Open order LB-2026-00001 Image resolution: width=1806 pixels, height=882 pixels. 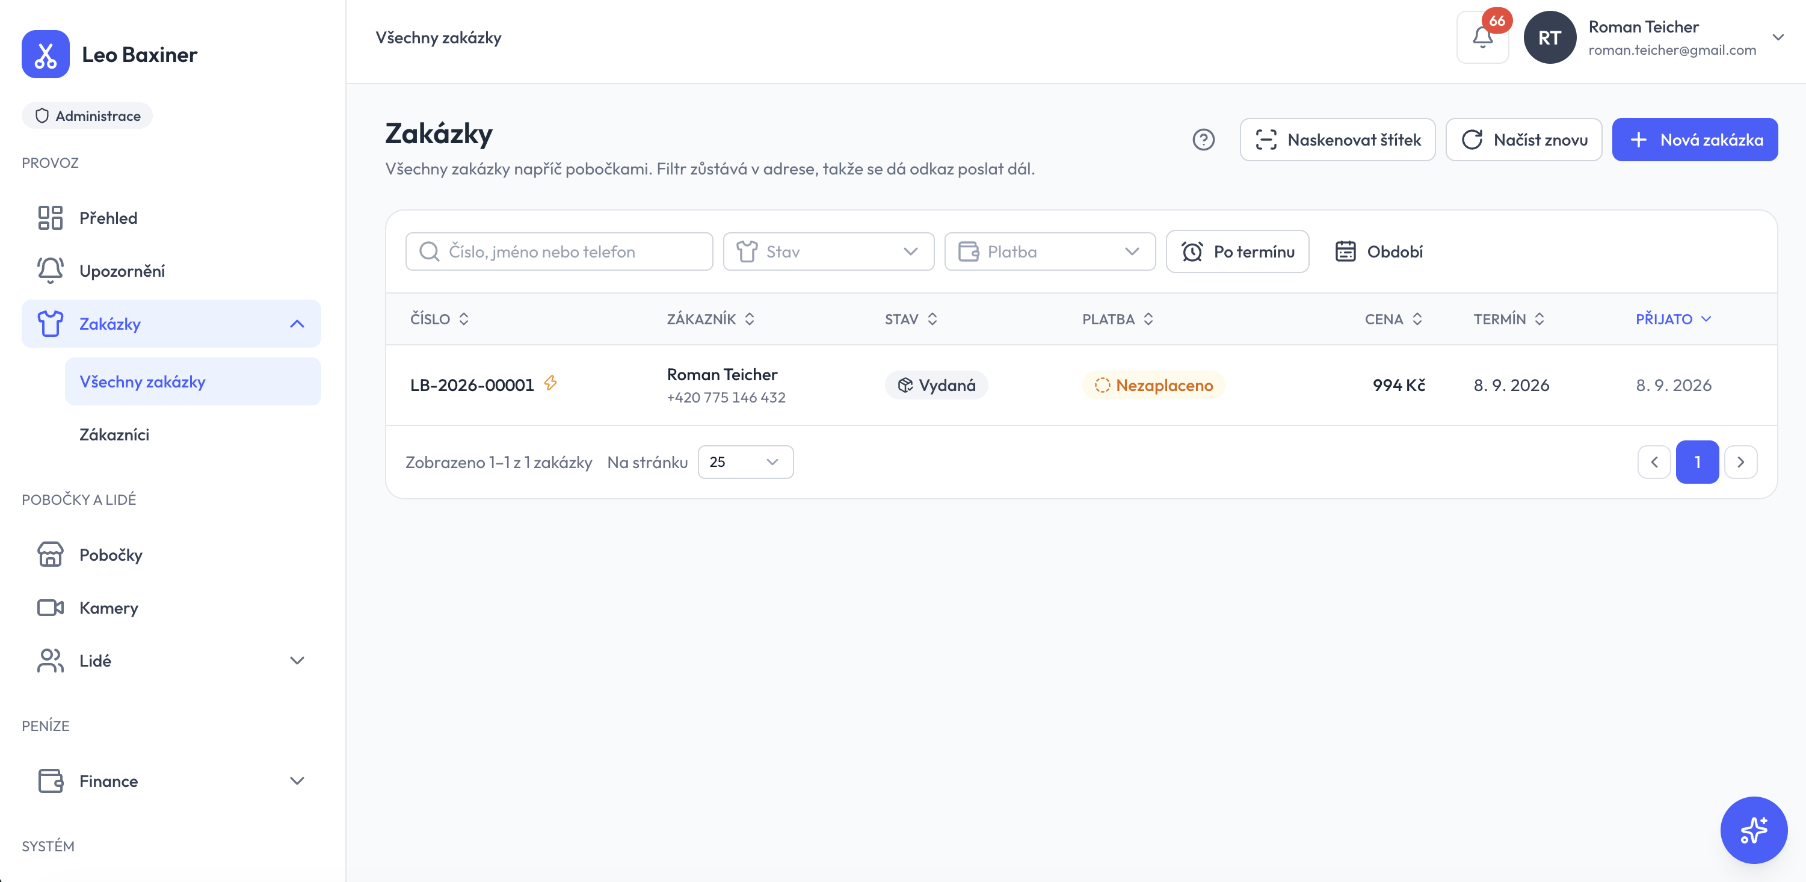472,385
